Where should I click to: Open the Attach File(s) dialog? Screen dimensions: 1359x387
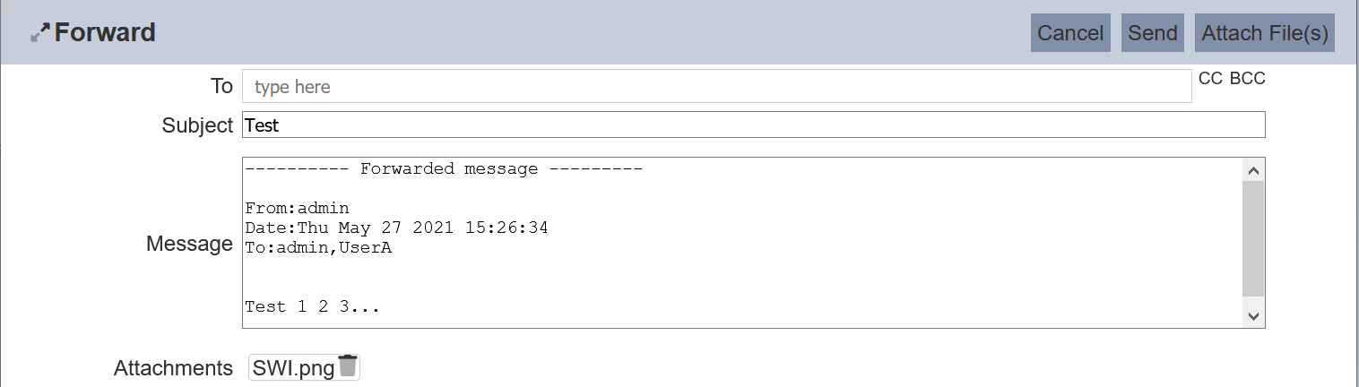click(1264, 33)
